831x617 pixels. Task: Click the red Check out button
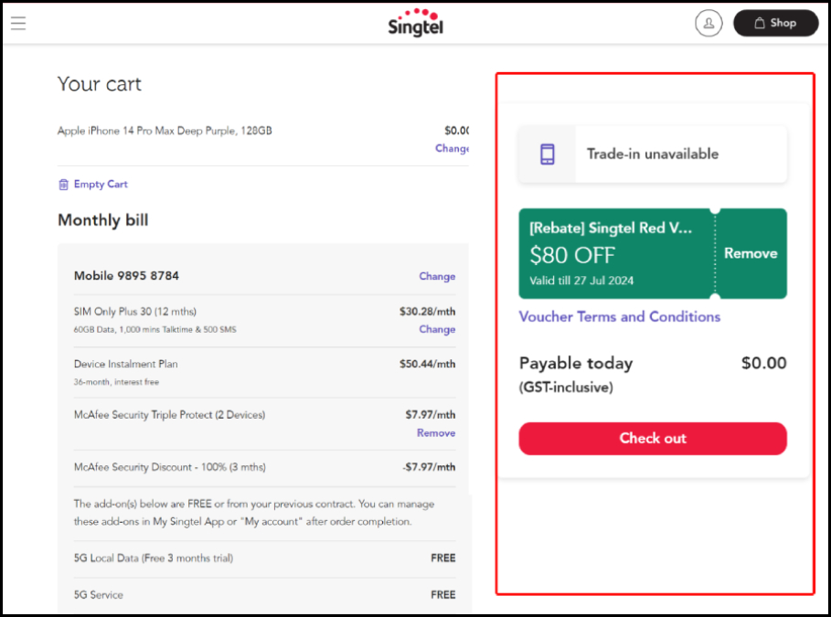click(x=653, y=439)
